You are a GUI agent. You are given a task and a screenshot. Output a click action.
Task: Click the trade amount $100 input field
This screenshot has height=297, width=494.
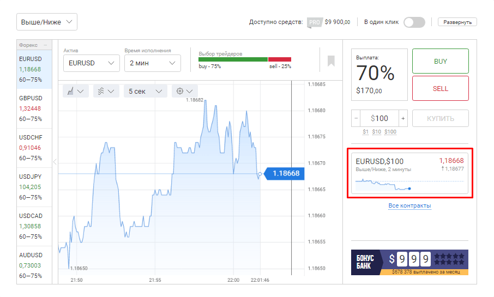click(379, 118)
